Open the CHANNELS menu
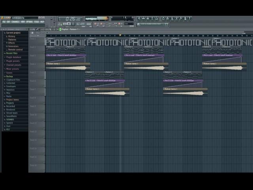Screen dimensions: 253x190 (x=15, y=22)
